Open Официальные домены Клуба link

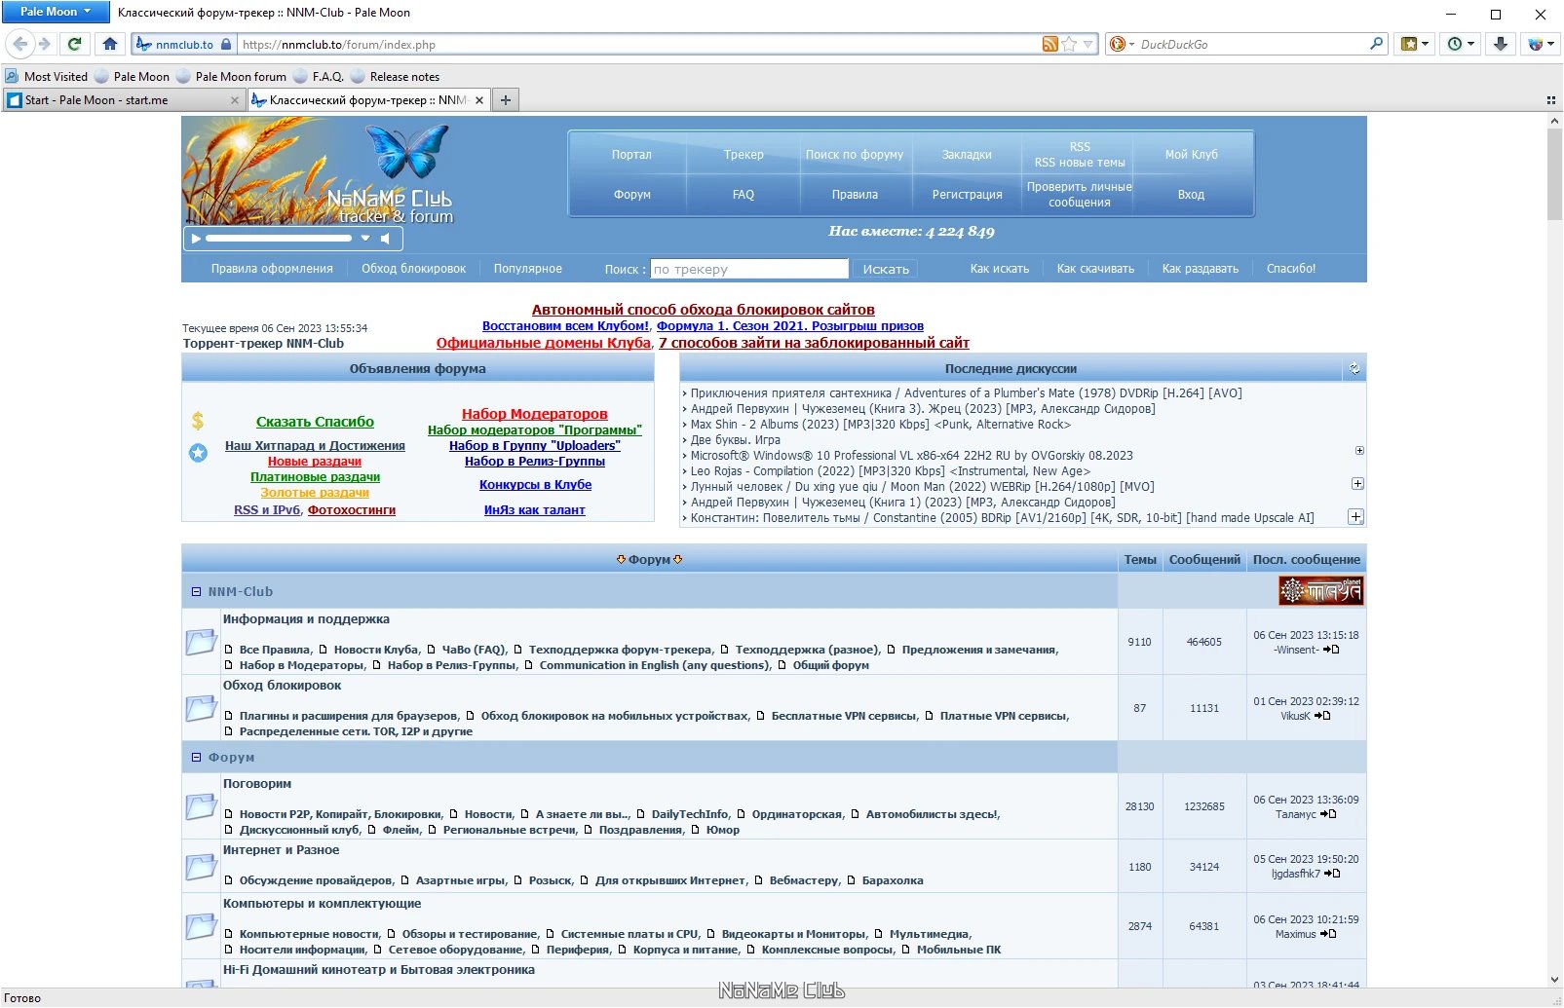click(543, 343)
